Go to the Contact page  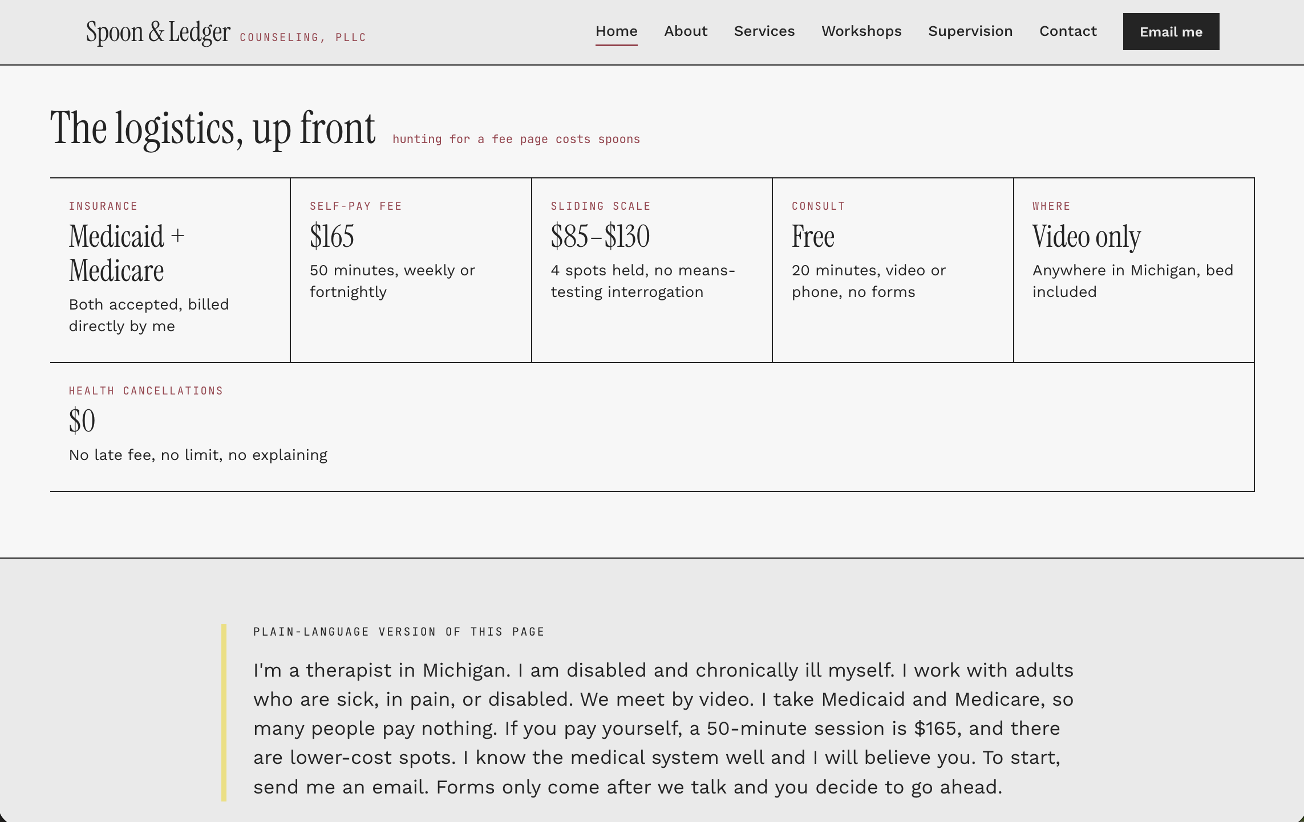(1068, 31)
